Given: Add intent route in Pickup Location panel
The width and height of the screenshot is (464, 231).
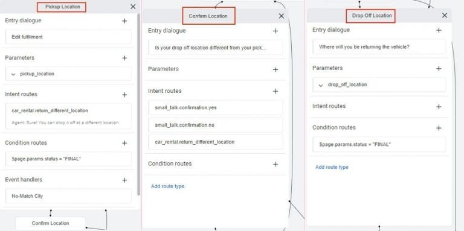Looking at the screenshot, I should click(x=124, y=95).
